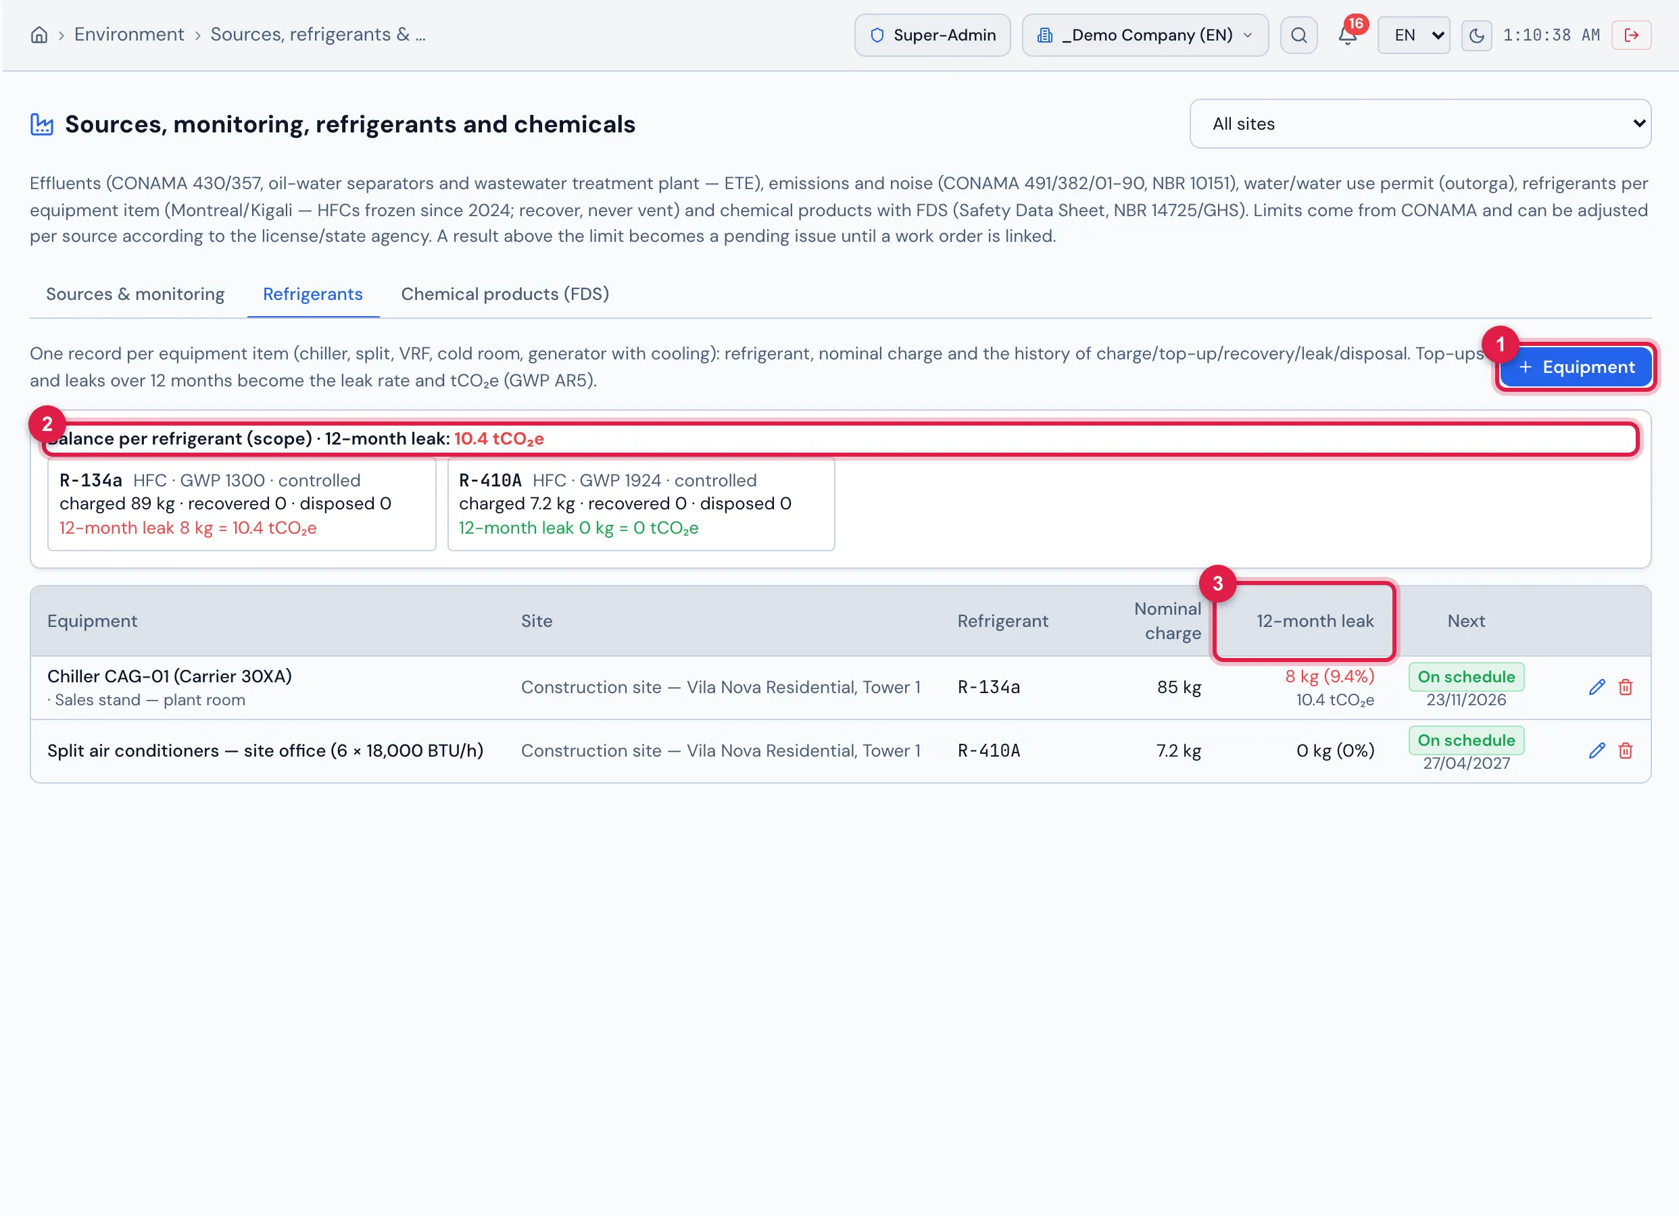Click the 85 kg nominal charge cell
The width and height of the screenshot is (1679, 1216).
coord(1179,687)
